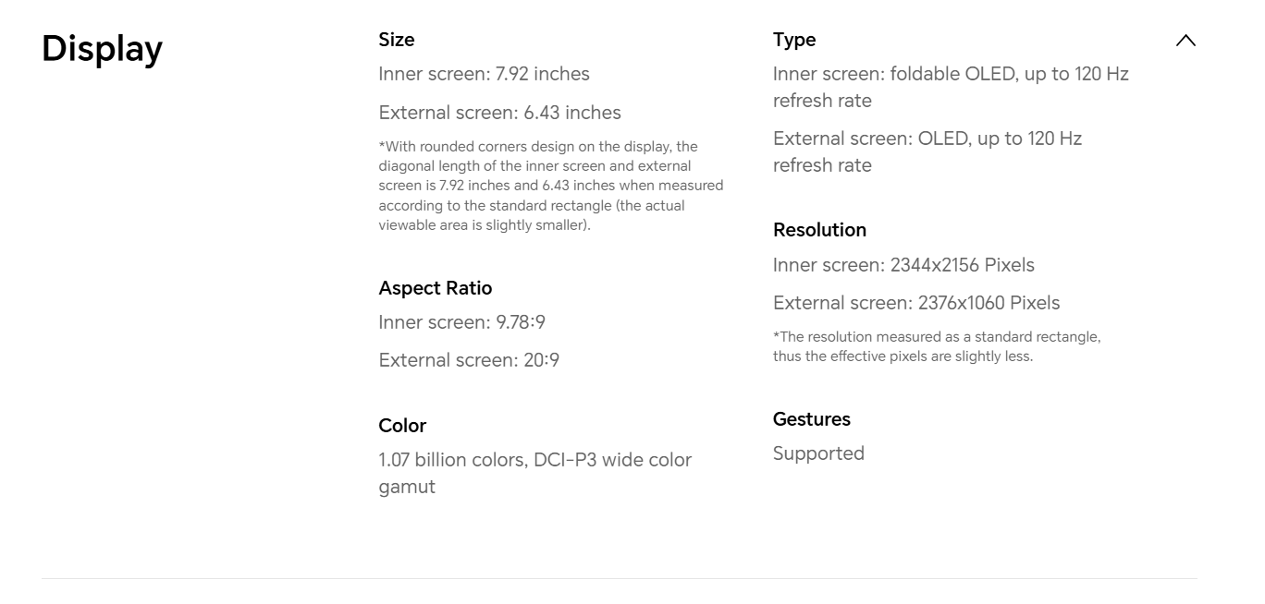Click the Aspect Ratio heading
Image resolution: width=1265 pixels, height=604 pixels.
tap(435, 288)
